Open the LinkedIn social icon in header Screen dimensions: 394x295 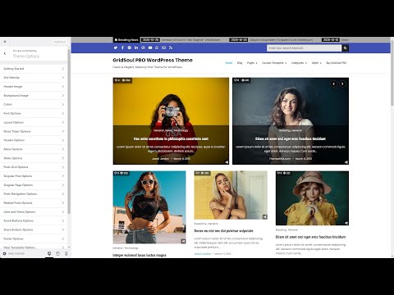click(136, 48)
